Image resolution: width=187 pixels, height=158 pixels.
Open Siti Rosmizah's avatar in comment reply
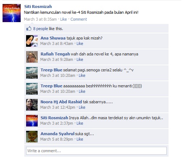[x=32, y=121]
